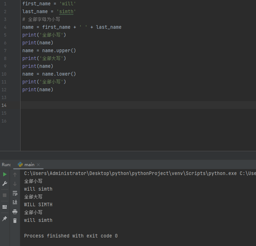Print console output icon
256x246 pixels.
15,212
